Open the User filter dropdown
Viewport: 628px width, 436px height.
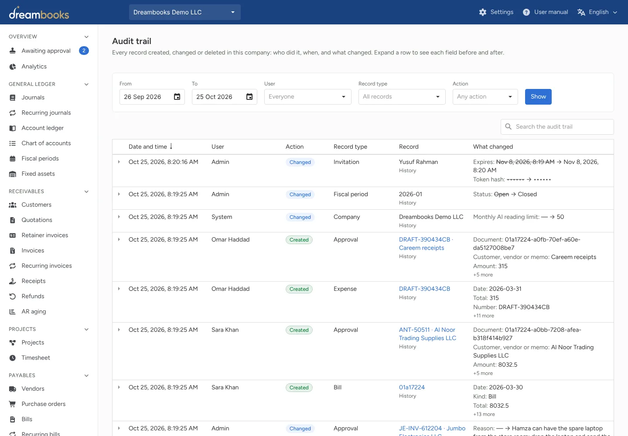[x=308, y=97]
